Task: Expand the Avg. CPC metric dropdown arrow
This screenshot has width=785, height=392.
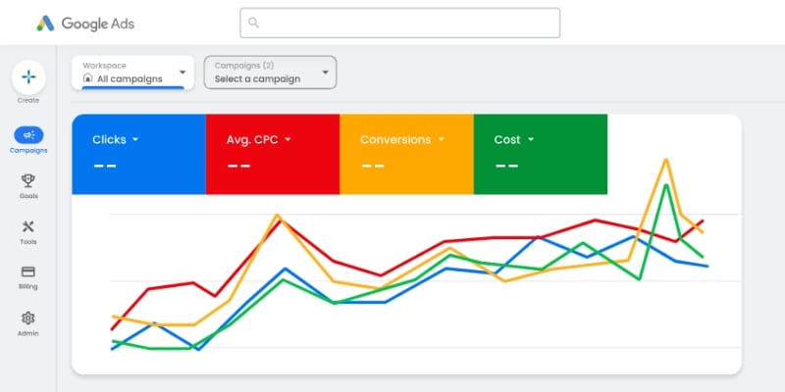Action: point(288,140)
